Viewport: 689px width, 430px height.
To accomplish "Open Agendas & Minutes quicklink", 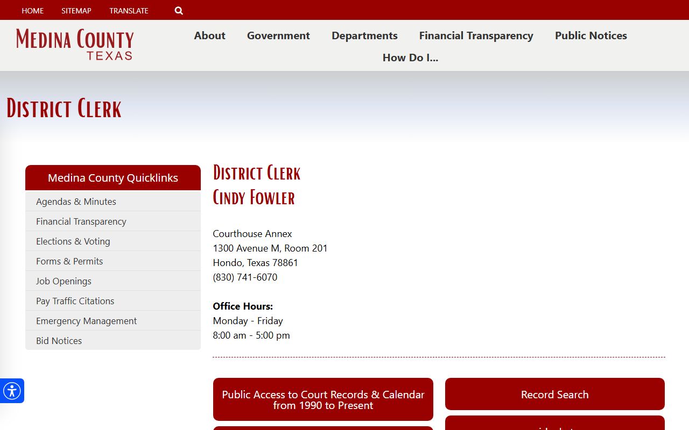I will coord(76,202).
